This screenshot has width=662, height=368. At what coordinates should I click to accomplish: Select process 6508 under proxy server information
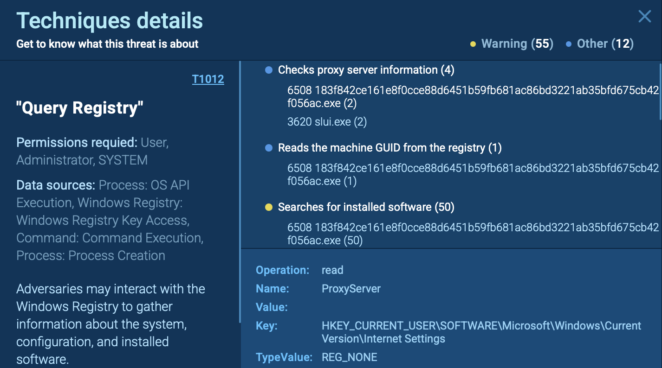(x=473, y=96)
